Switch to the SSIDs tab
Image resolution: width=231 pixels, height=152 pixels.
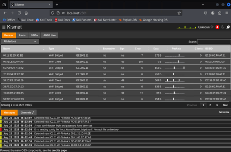(34, 36)
